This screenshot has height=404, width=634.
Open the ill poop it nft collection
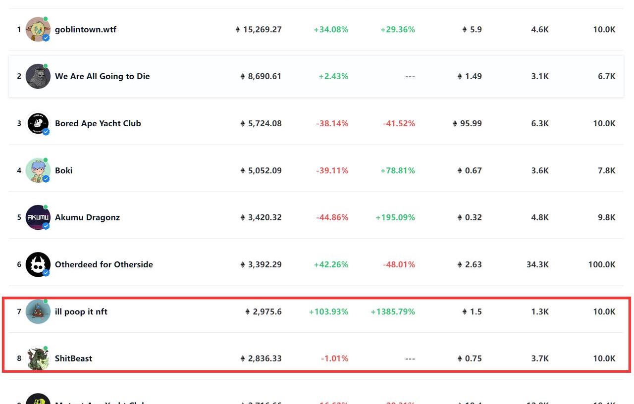[81, 311]
